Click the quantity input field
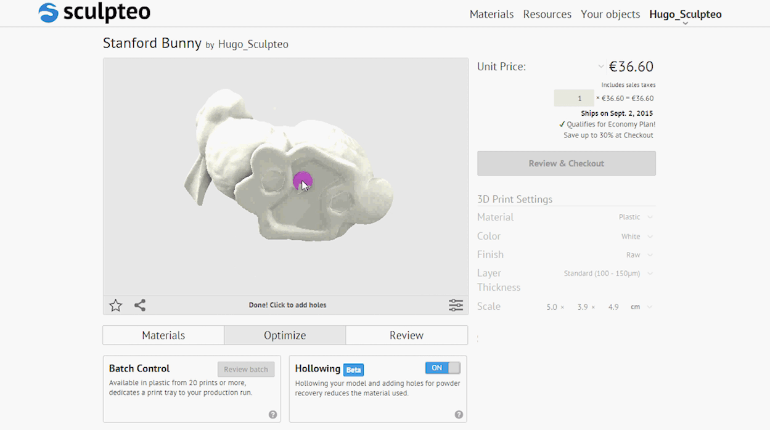 pyautogui.click(x=574, y=99)
